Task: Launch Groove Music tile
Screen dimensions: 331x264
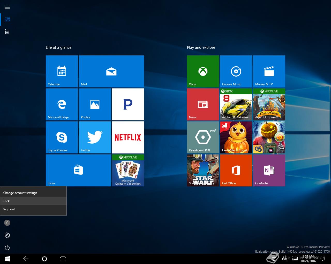Action: [236, 71]
